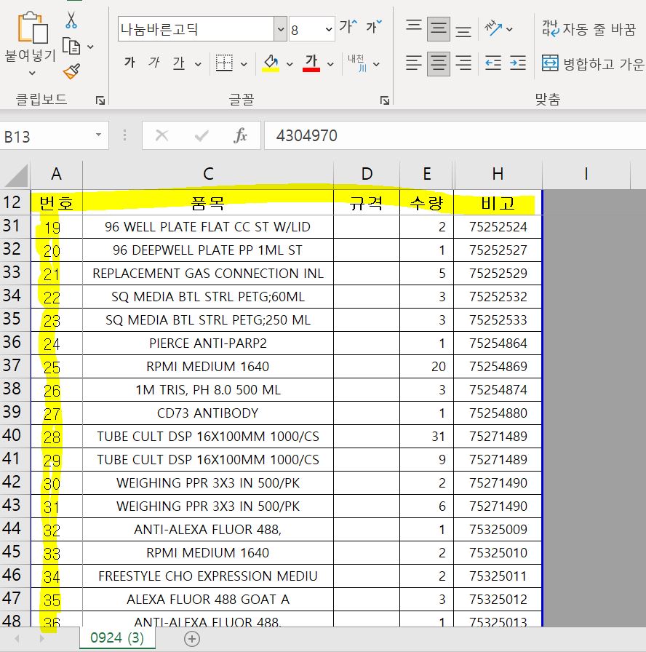Toggle italic 가 formatting
This screenshot has height=652, width=646.
point(154,63)
